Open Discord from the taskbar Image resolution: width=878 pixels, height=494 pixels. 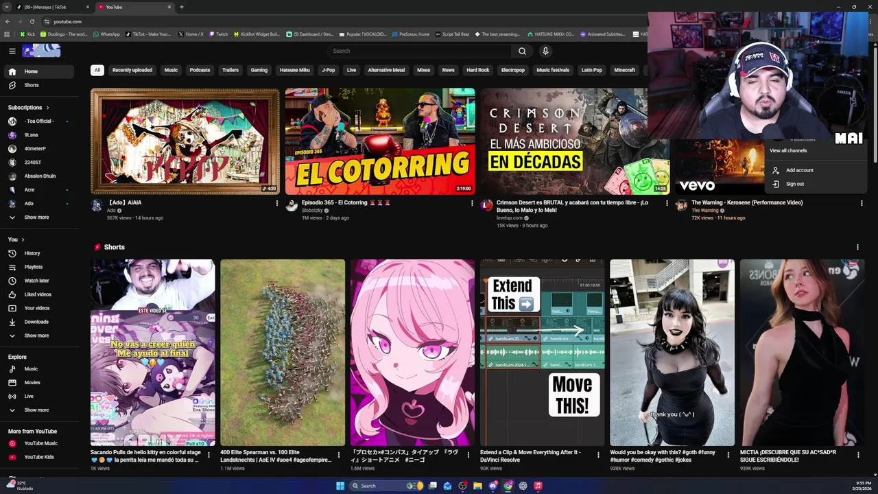[493, 486]
